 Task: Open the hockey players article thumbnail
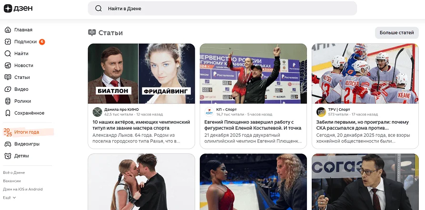click(x=365, y=74)
